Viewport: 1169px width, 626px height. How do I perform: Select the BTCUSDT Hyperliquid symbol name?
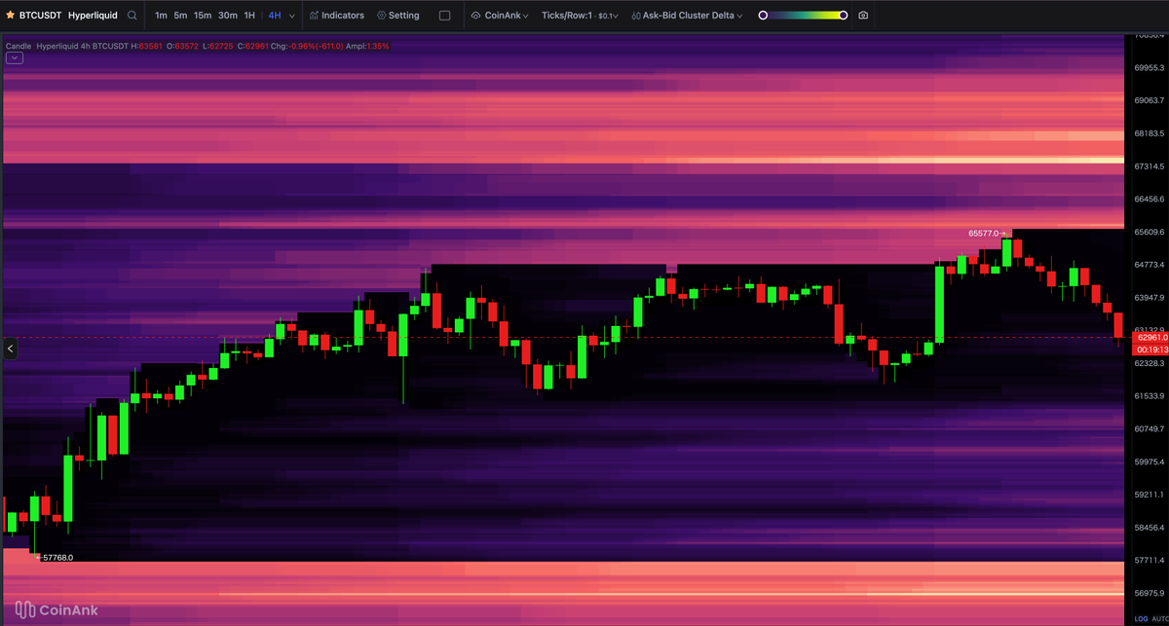pos(68,16)
